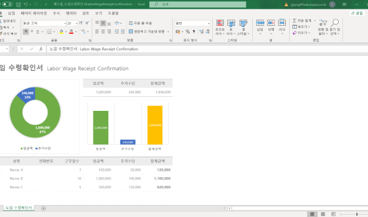Open the Borders dropdown arrow
Screen dimensions: 368x217
click(54, 32)
